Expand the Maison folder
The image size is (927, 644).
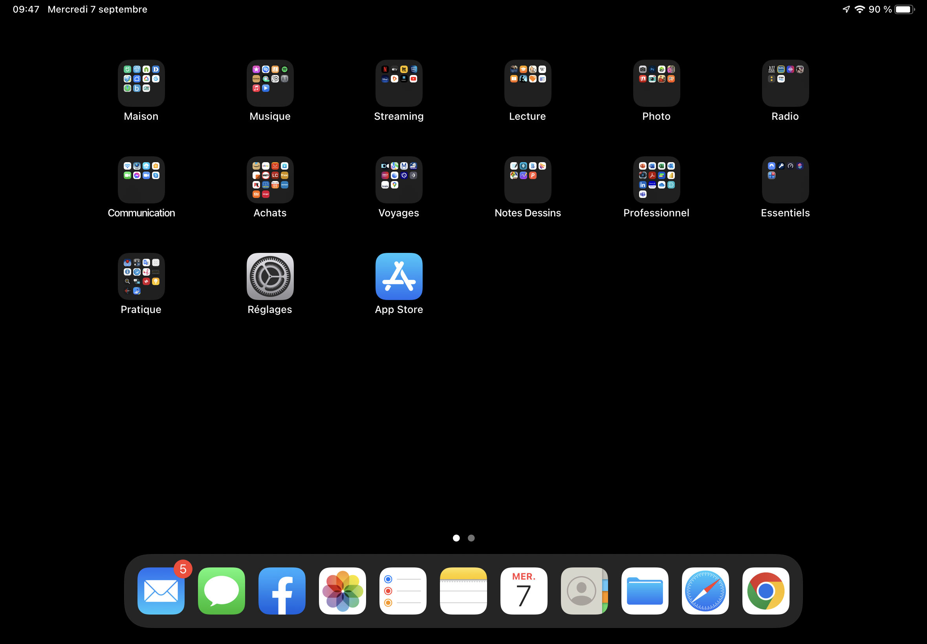point(141,83)
